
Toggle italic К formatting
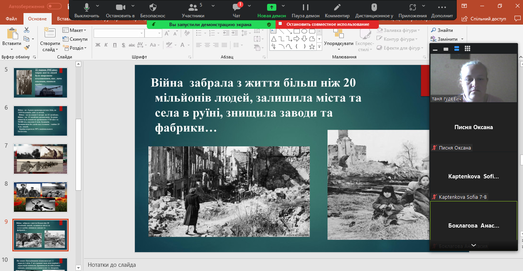[x=106, y=45]
